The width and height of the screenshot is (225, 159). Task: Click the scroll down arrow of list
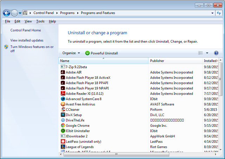coord(220,150)
